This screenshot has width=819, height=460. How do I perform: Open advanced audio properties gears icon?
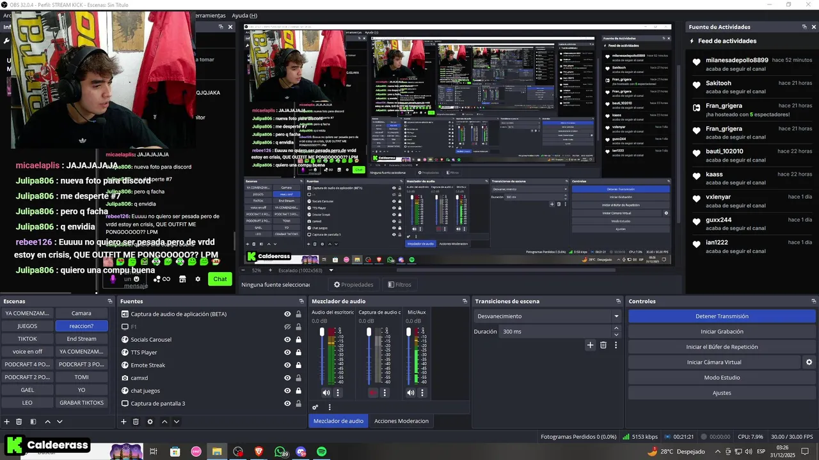[x=315, y=407]
